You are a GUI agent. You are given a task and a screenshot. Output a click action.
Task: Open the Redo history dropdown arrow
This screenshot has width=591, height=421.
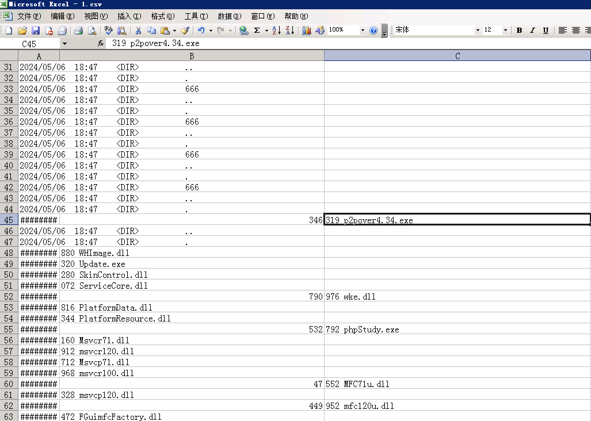[230, 30]
